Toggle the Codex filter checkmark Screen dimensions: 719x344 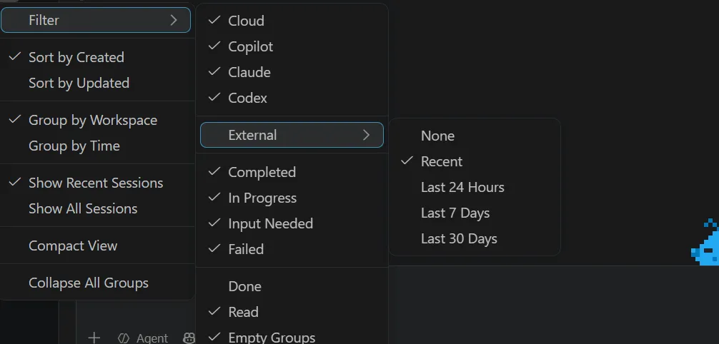tap(292, 98)
